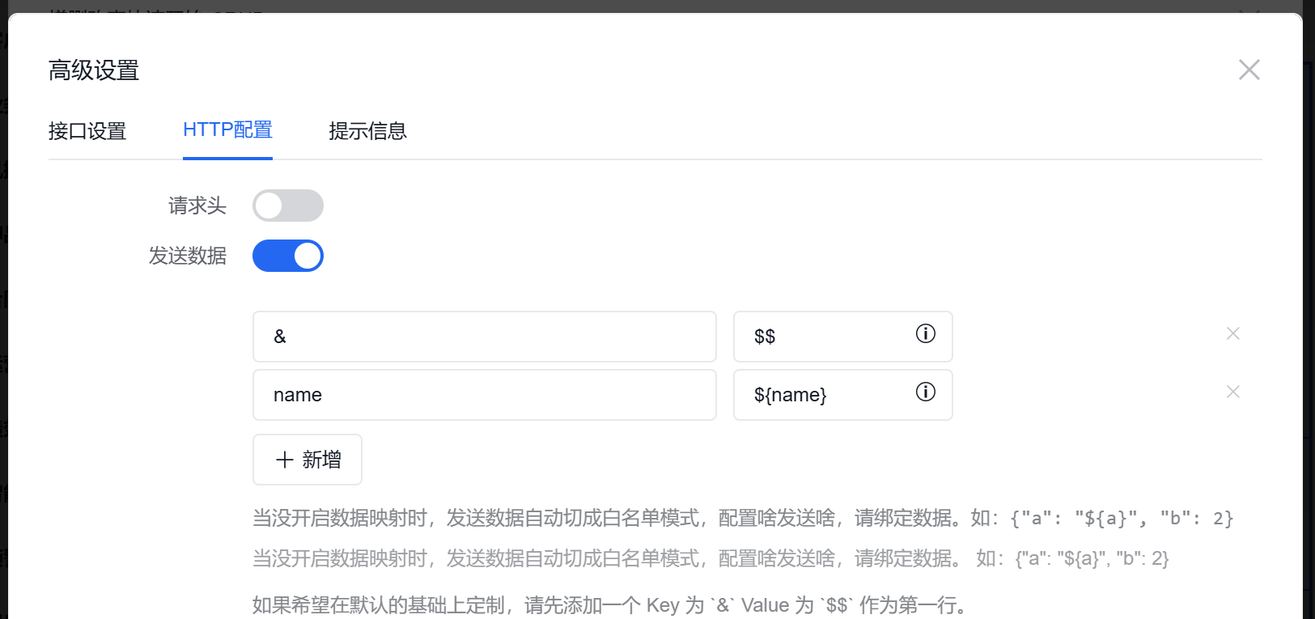The height and width of the screenshot is (619, 1315).
Task: Click the info icon in the ${name} field
Action: pyautogui.click(x=925, y=392)
